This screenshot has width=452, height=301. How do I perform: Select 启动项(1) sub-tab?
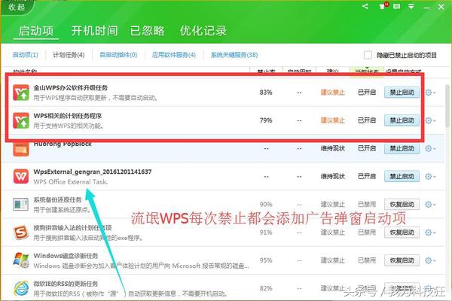(25, 55)
